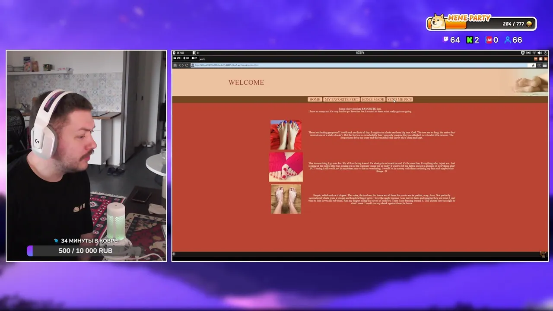Click the Wi-Fi icon in top bar
Screen dimensions: 553x311
[534, 53]
